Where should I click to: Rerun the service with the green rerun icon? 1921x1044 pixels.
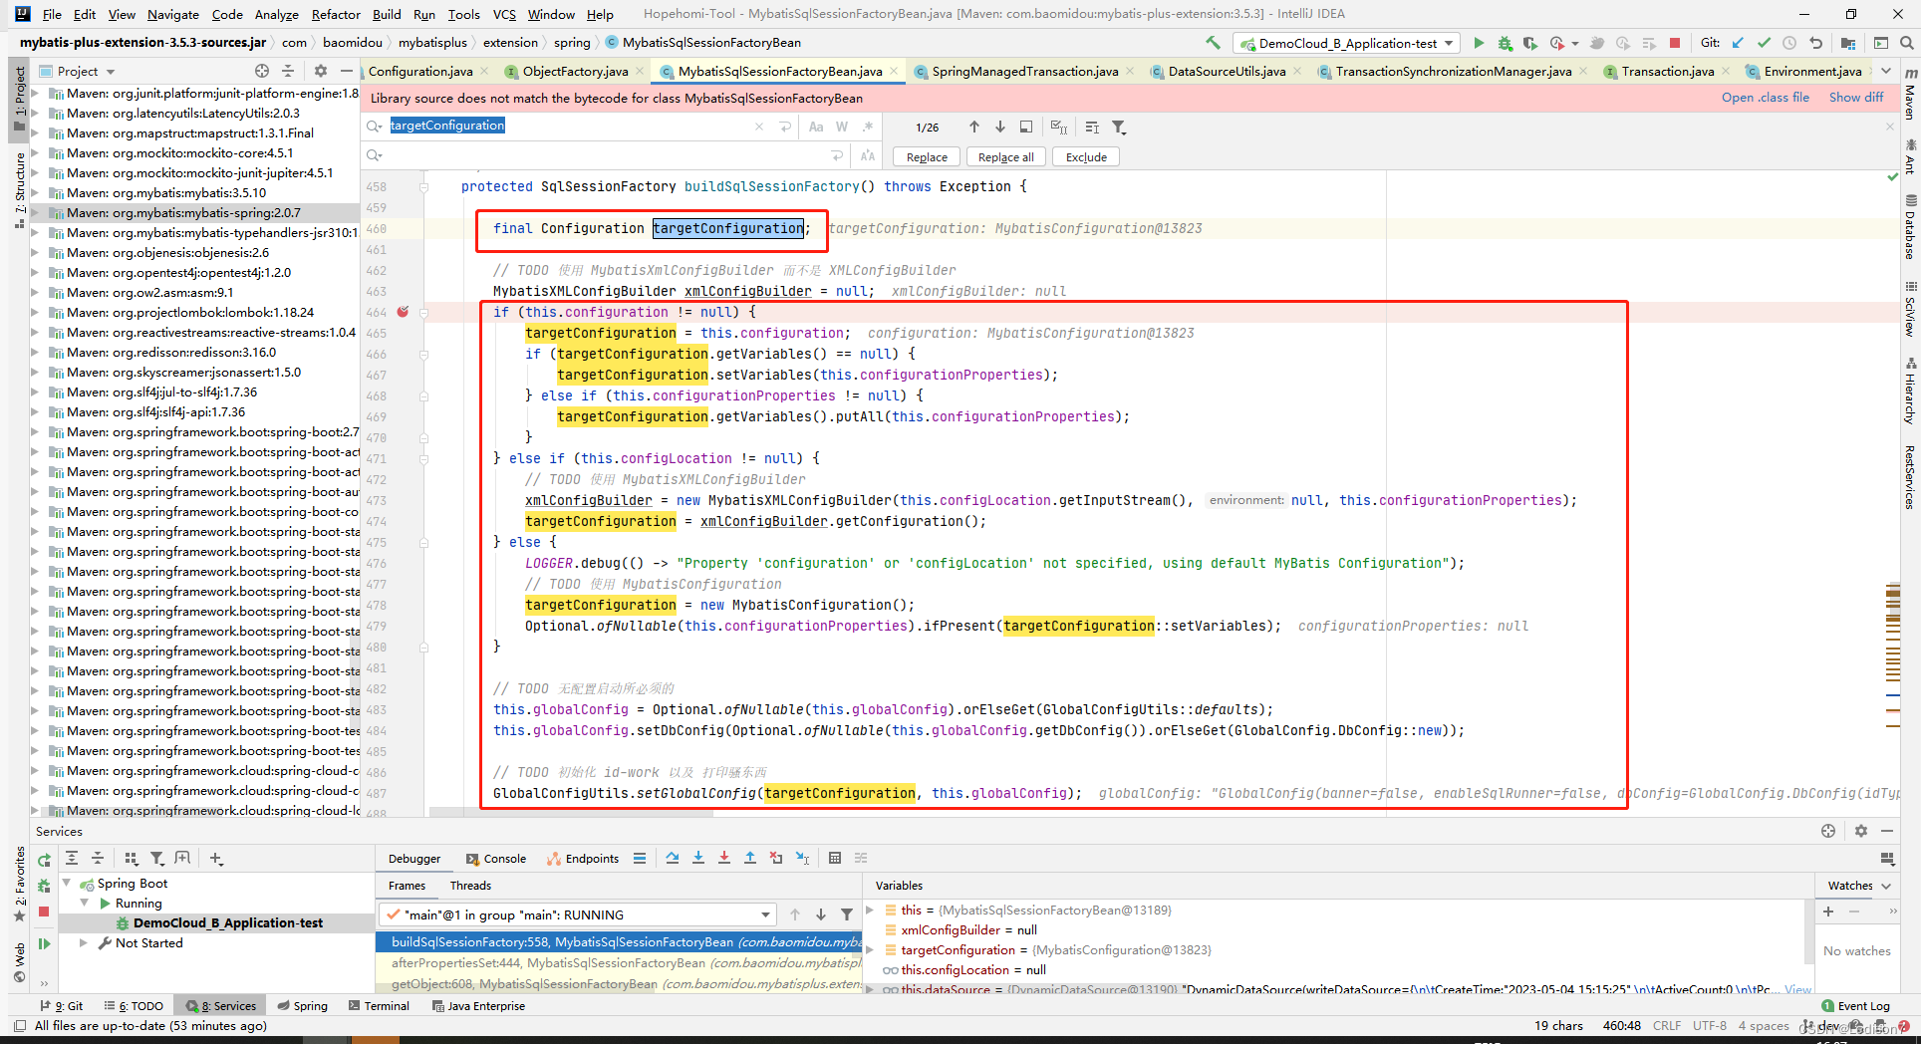(44, 860)
